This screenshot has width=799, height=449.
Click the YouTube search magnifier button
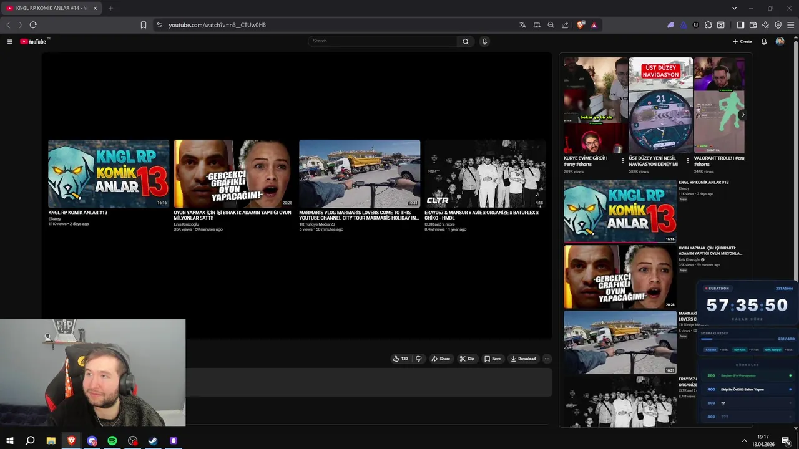click(x=465, y=41)
